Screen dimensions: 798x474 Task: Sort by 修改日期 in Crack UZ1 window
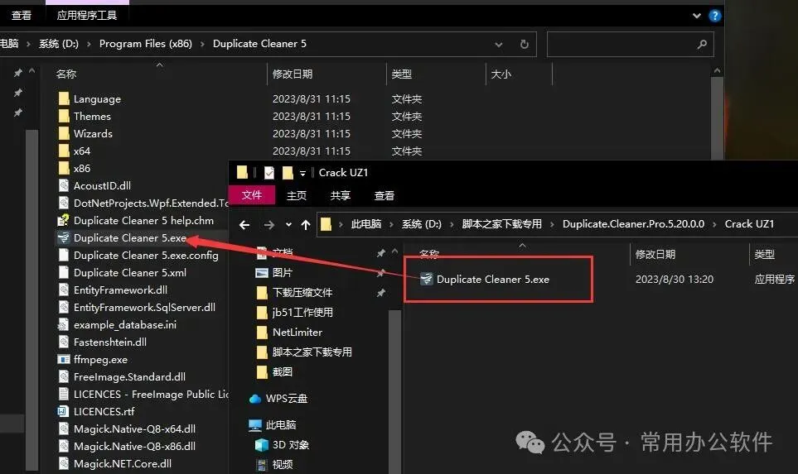tap(655, 254)
